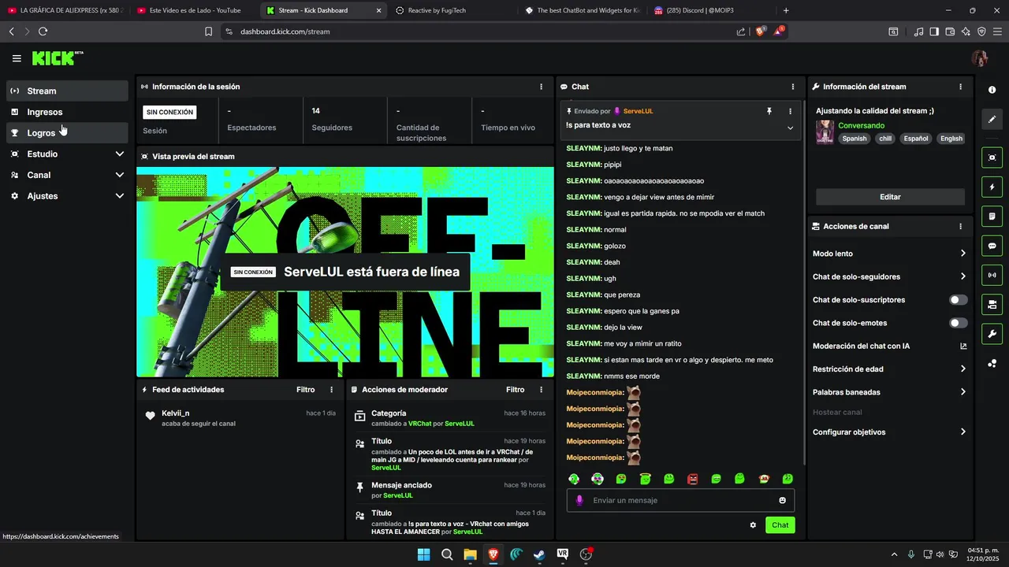Viewport: 1009px width, 567px height.
Task: Select Ingresos in the left sidebar
Action: [67, 112]
